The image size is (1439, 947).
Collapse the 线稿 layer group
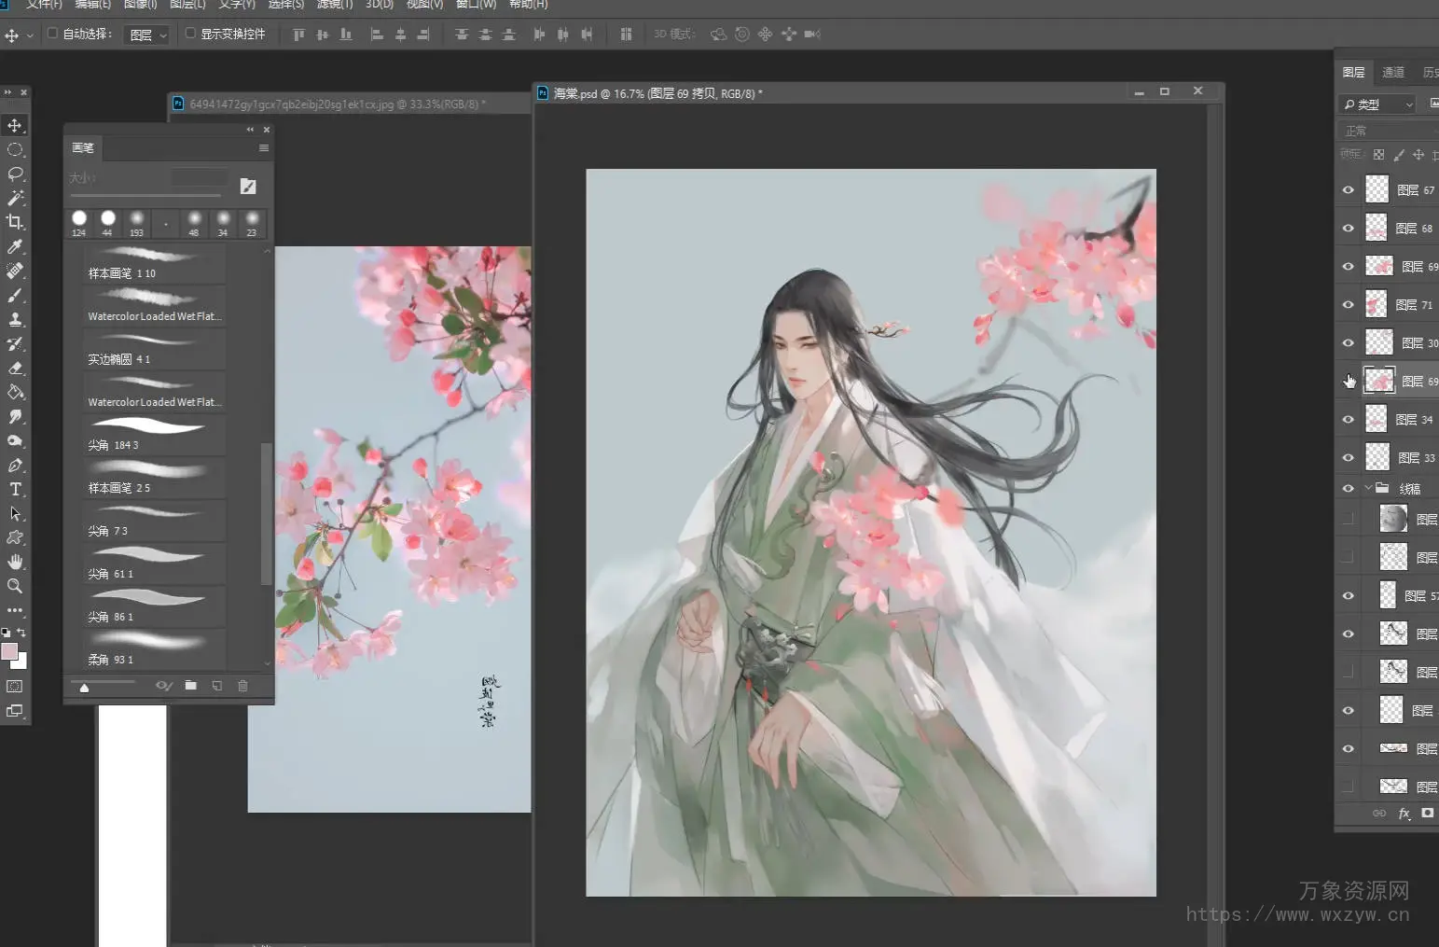tap(1368, 488)
